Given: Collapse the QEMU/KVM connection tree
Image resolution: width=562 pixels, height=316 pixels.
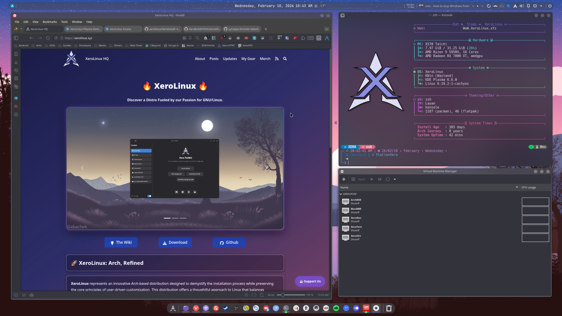Looking at the screenshot, I should 341,194.
